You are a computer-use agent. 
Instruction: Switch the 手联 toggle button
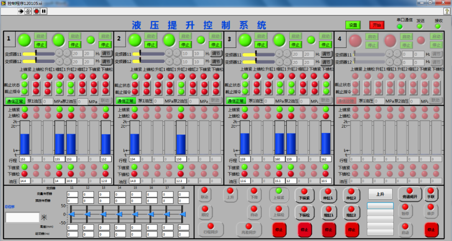coord(431,194)
